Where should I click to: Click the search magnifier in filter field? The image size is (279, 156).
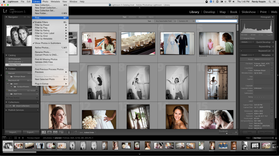click(198, 21)
